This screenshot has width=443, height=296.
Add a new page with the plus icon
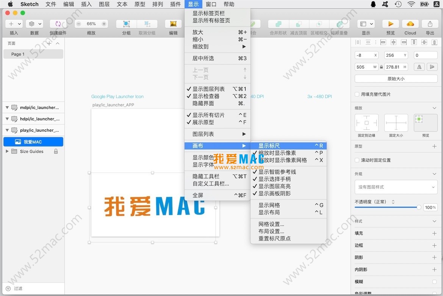[x=49, y=43]
